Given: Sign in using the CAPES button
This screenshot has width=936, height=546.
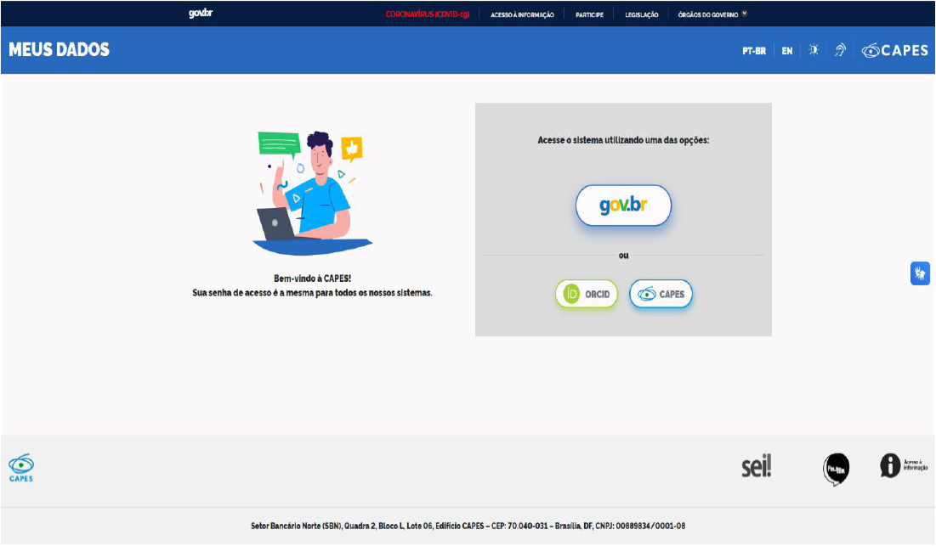Looking at the screenshot, I should pyautogui.click(x=661, y=295).
